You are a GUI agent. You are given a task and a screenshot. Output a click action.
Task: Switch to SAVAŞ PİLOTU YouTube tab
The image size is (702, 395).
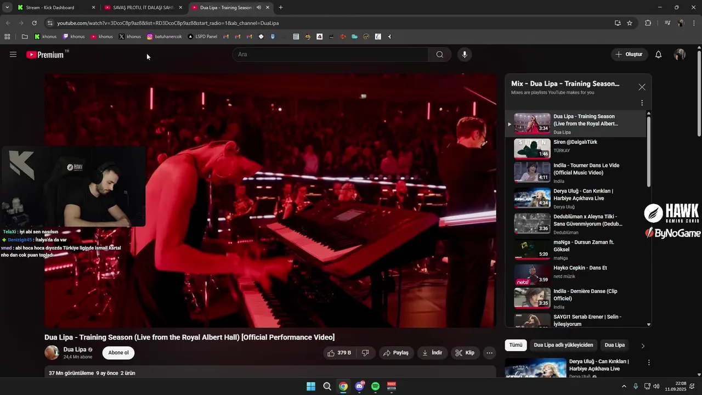(143, 8)
